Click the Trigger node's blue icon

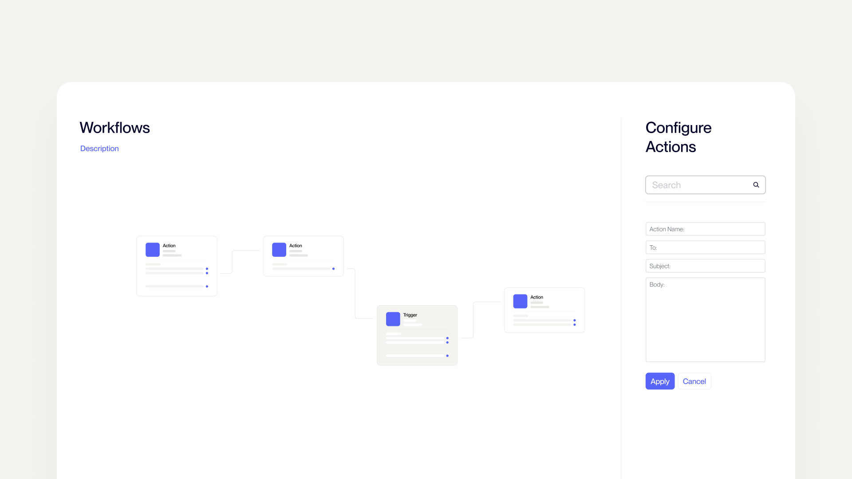(393, 319)
